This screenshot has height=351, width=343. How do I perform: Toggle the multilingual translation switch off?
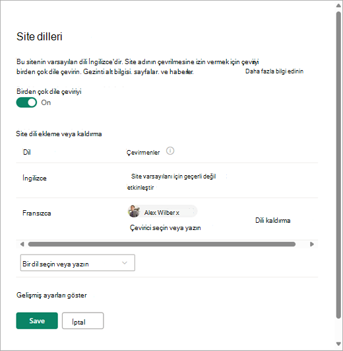pyautogui.click(x=26, y=102)
